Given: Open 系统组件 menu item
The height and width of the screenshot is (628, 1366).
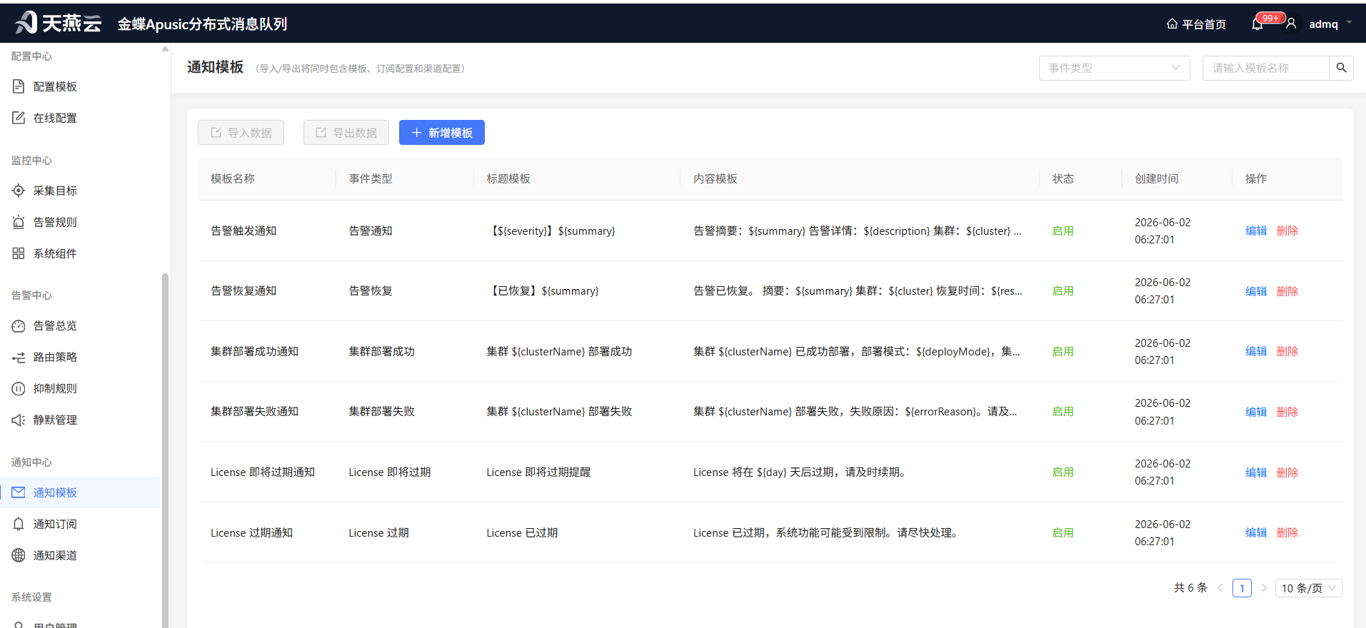Looking at the screenshot, I should coord(80,253).
